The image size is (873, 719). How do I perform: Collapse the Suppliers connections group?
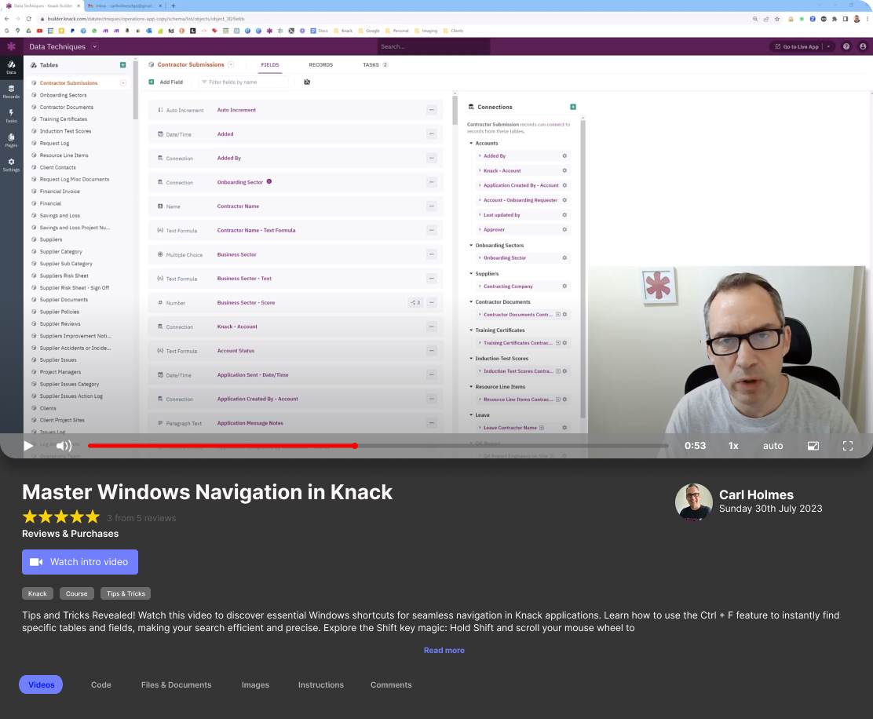click(x=471, y=273)
